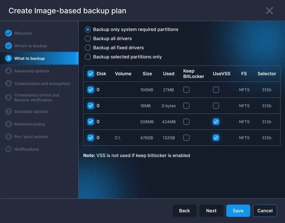This screenshot has width=285, height=223.
Task: Click Next to proceed to Advanced options
Action: [x=211, y=210]
